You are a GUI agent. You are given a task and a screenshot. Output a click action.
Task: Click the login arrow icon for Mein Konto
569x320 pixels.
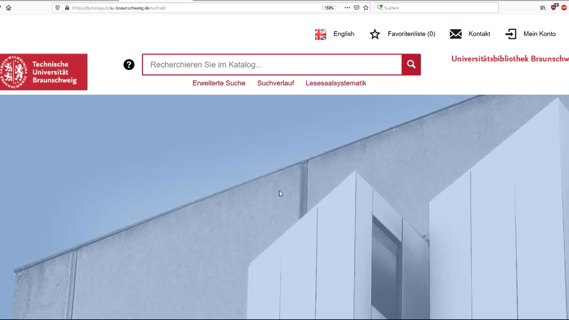tap(511, 34)
